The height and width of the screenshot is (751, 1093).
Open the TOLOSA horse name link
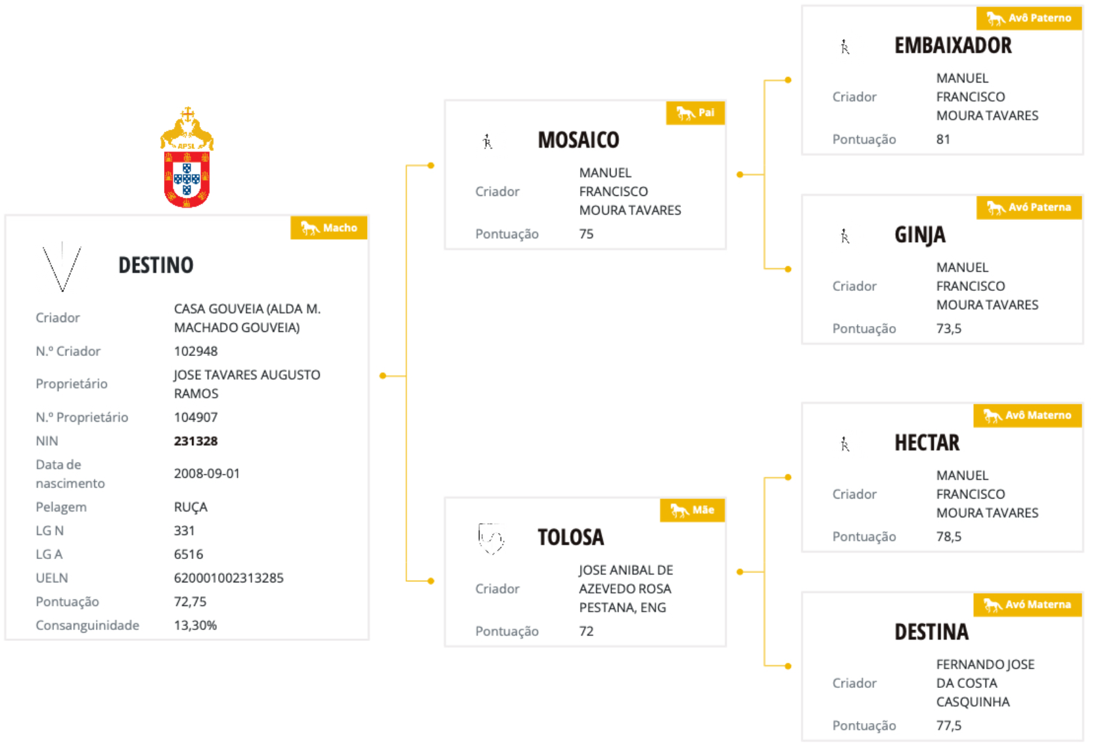point(570,538)
